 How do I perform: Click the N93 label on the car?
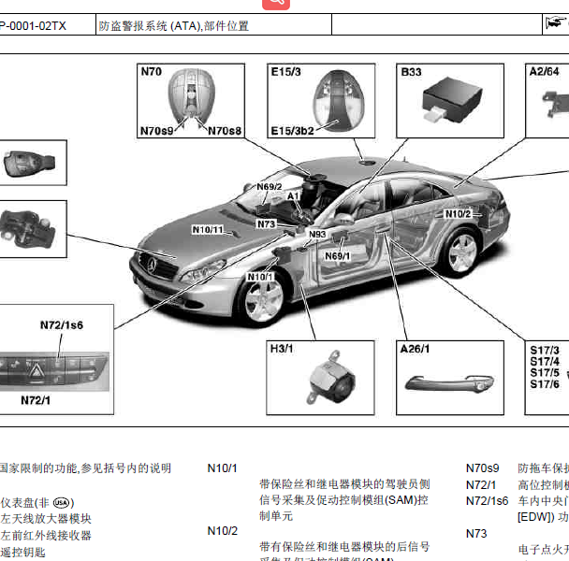(x=317, y=234)
